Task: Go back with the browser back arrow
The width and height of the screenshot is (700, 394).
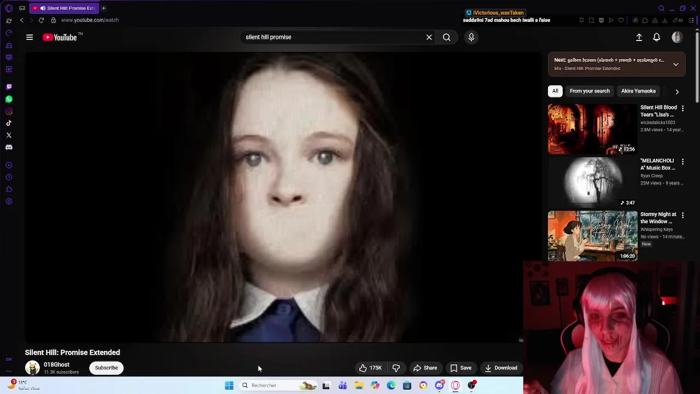Action: coord(22,20)
